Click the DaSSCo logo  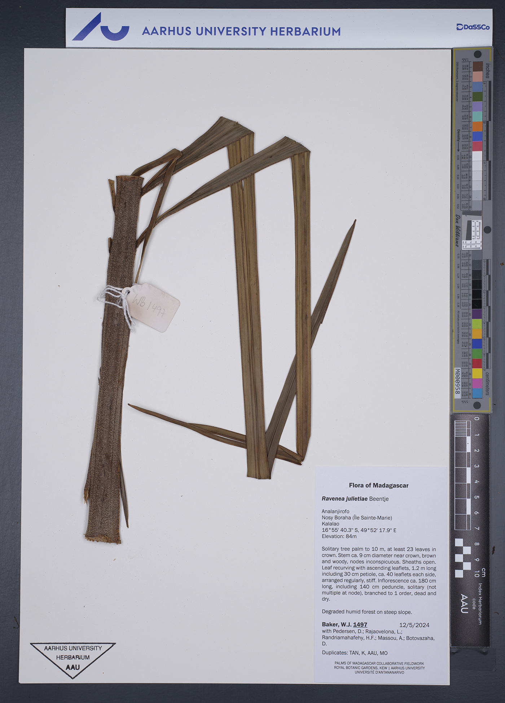[473, 27]
